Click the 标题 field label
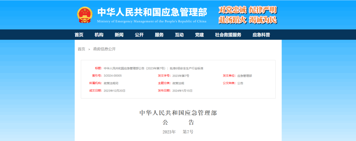 pos(99,68)
